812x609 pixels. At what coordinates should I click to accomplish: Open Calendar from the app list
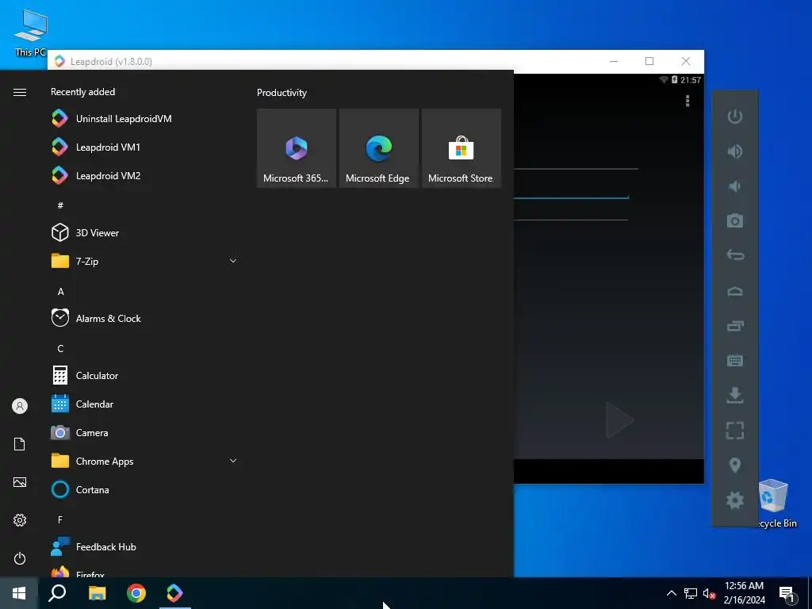[x=144, y=404]
